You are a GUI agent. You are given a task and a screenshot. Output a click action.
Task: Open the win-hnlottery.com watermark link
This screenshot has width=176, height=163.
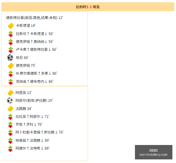click(x=154, y=152)
